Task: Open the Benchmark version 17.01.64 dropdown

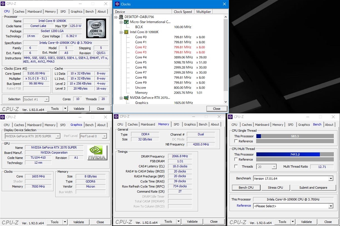Action: click(331, 179)
